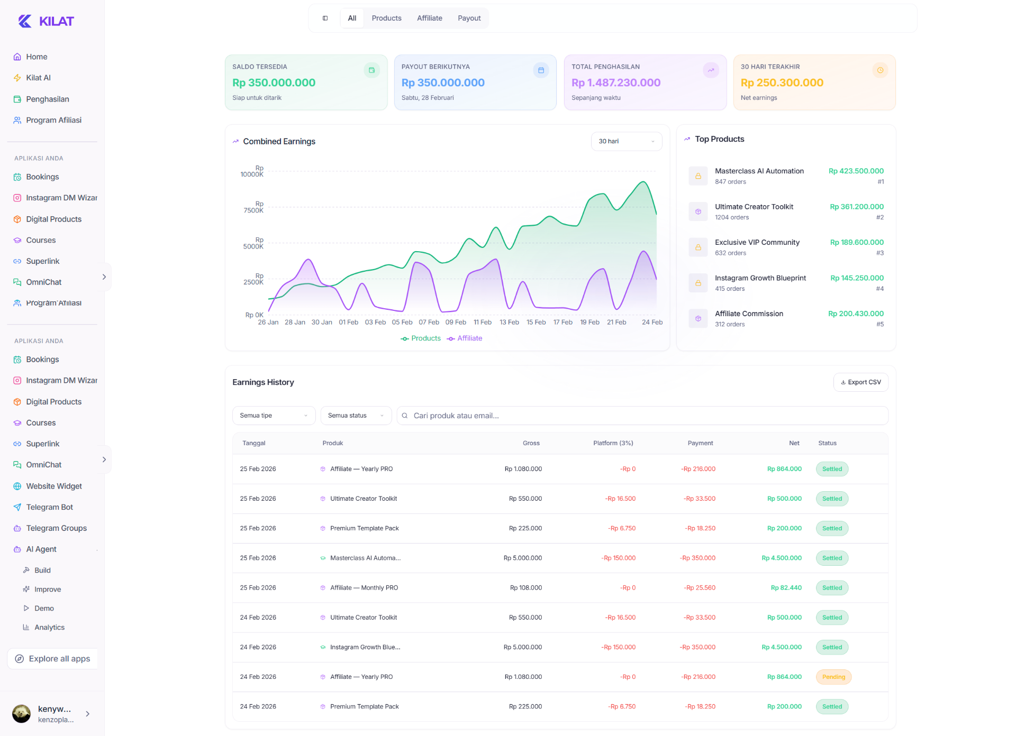This screenshot has width=1016, height=736.
Task: Expand the user account menu chevron
Action: [x=88, y=714]
